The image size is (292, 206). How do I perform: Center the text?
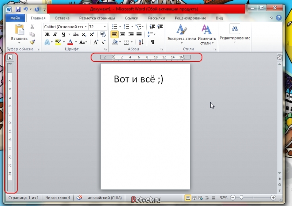coord(123,34)
